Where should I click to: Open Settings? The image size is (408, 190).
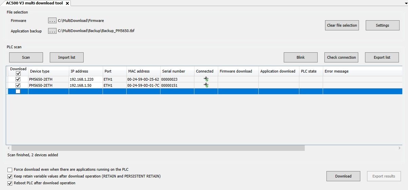(x=382, y=25)
